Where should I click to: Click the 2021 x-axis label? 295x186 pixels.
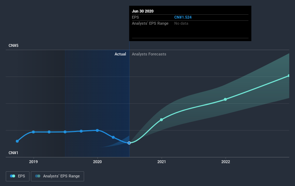click(x=161, y=162)
